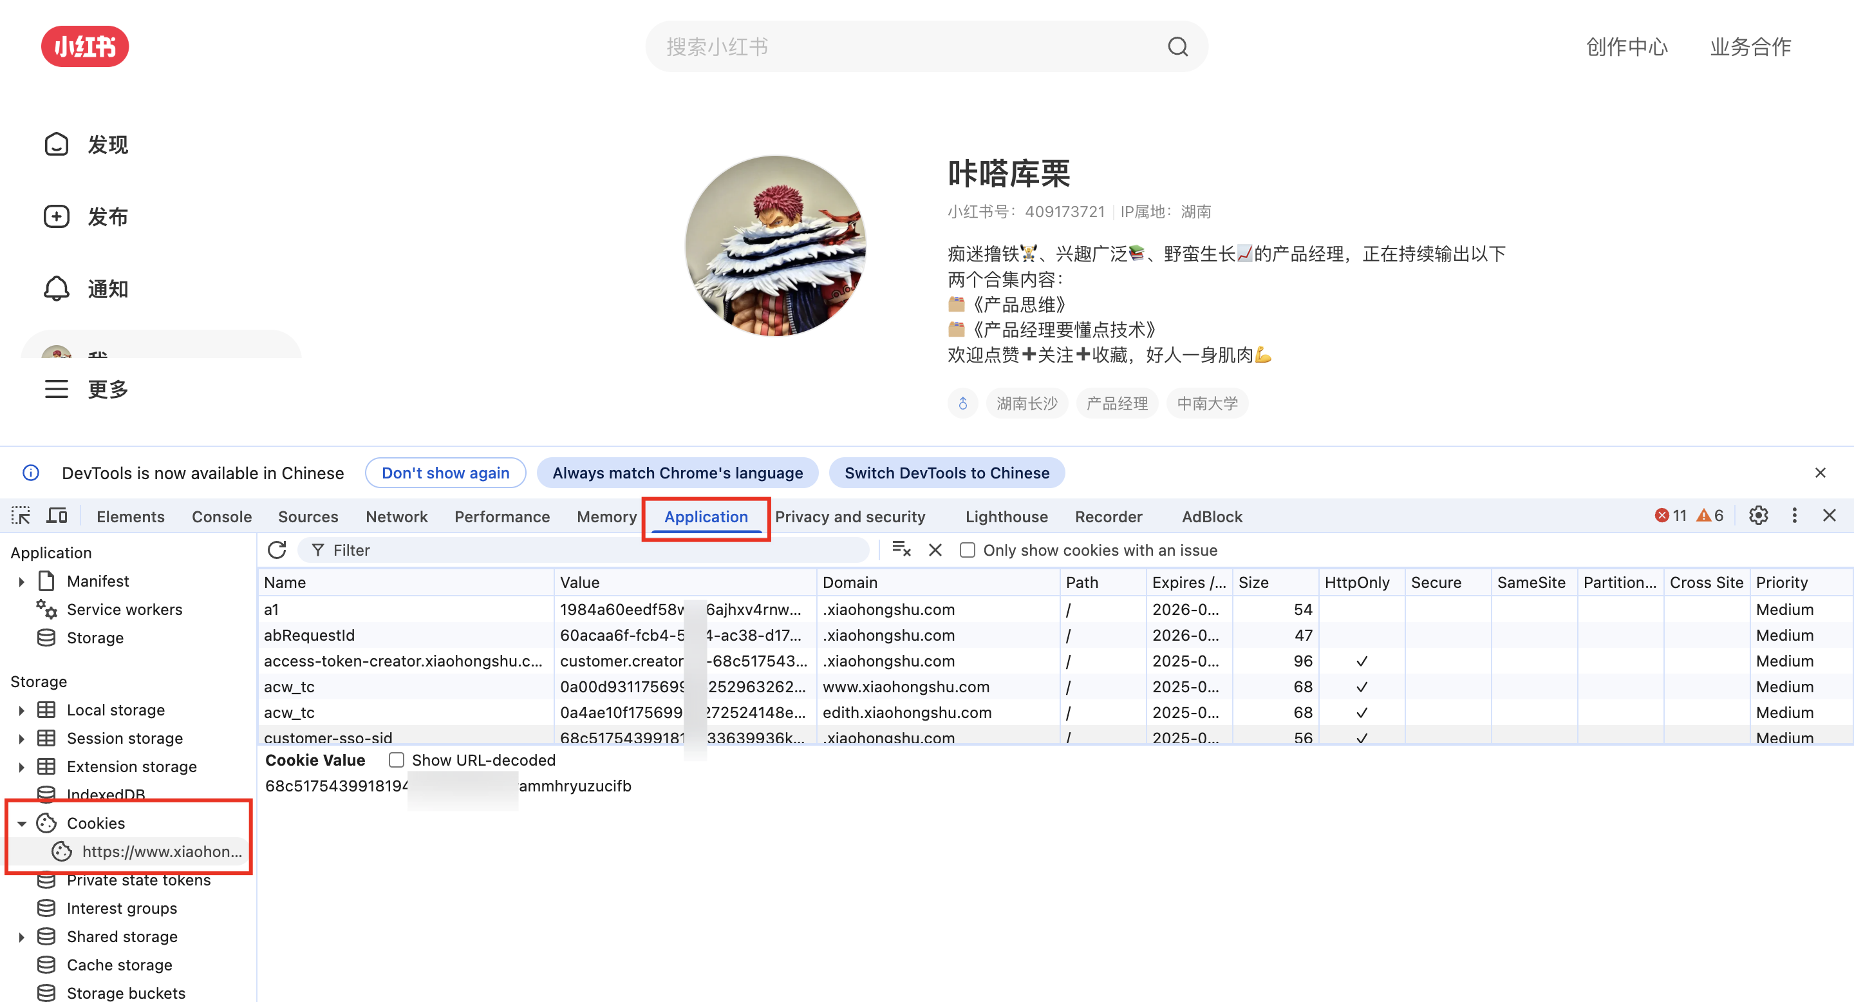Open the 发布 sidebar item
This screenshot has height=1002, width=1854.
coord(86,216)
